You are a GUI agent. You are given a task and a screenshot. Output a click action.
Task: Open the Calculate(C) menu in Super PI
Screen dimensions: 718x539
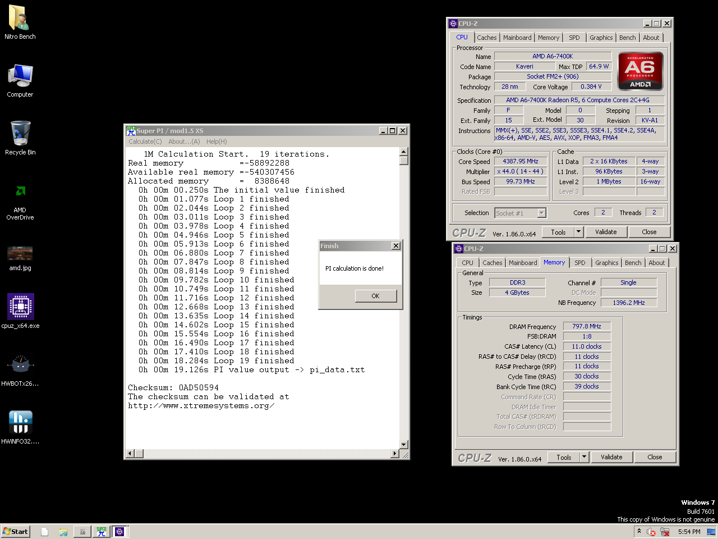click(145, 141)
